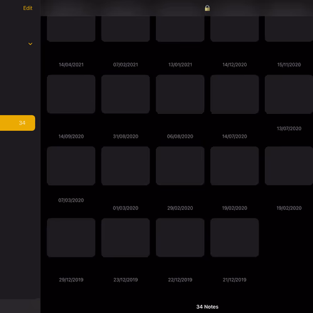Select the note thumbnail dated 31/08/2020
The image size is (313, 313).
(126, 94)
